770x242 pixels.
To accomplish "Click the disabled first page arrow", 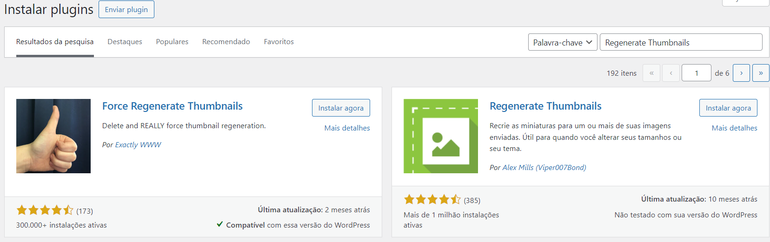I will [x=651, y=73].
